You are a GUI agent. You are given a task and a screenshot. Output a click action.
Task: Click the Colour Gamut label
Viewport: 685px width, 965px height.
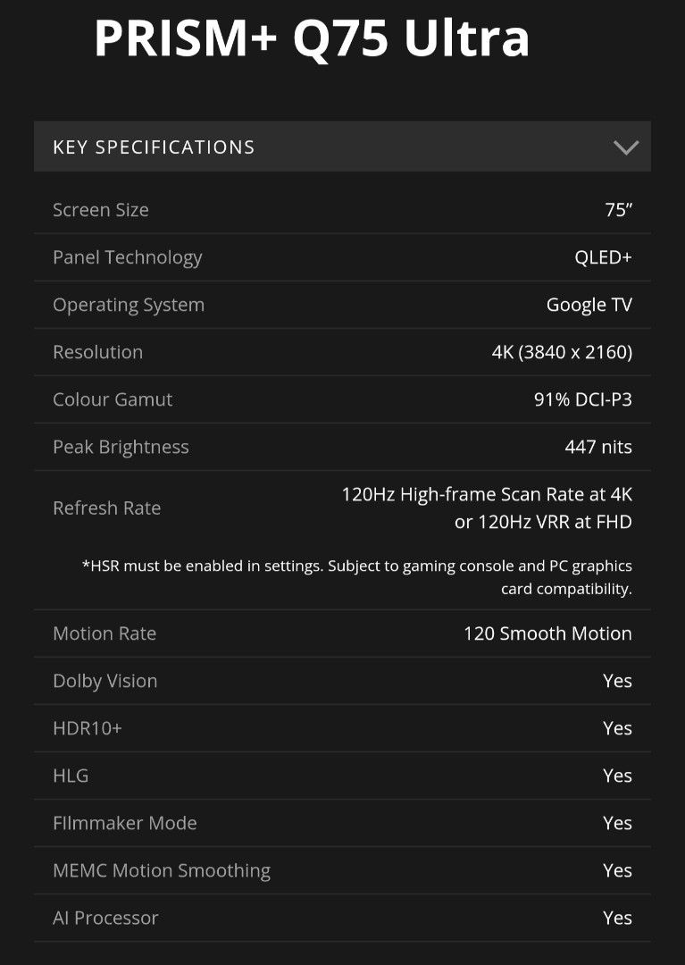pos(113,399)
